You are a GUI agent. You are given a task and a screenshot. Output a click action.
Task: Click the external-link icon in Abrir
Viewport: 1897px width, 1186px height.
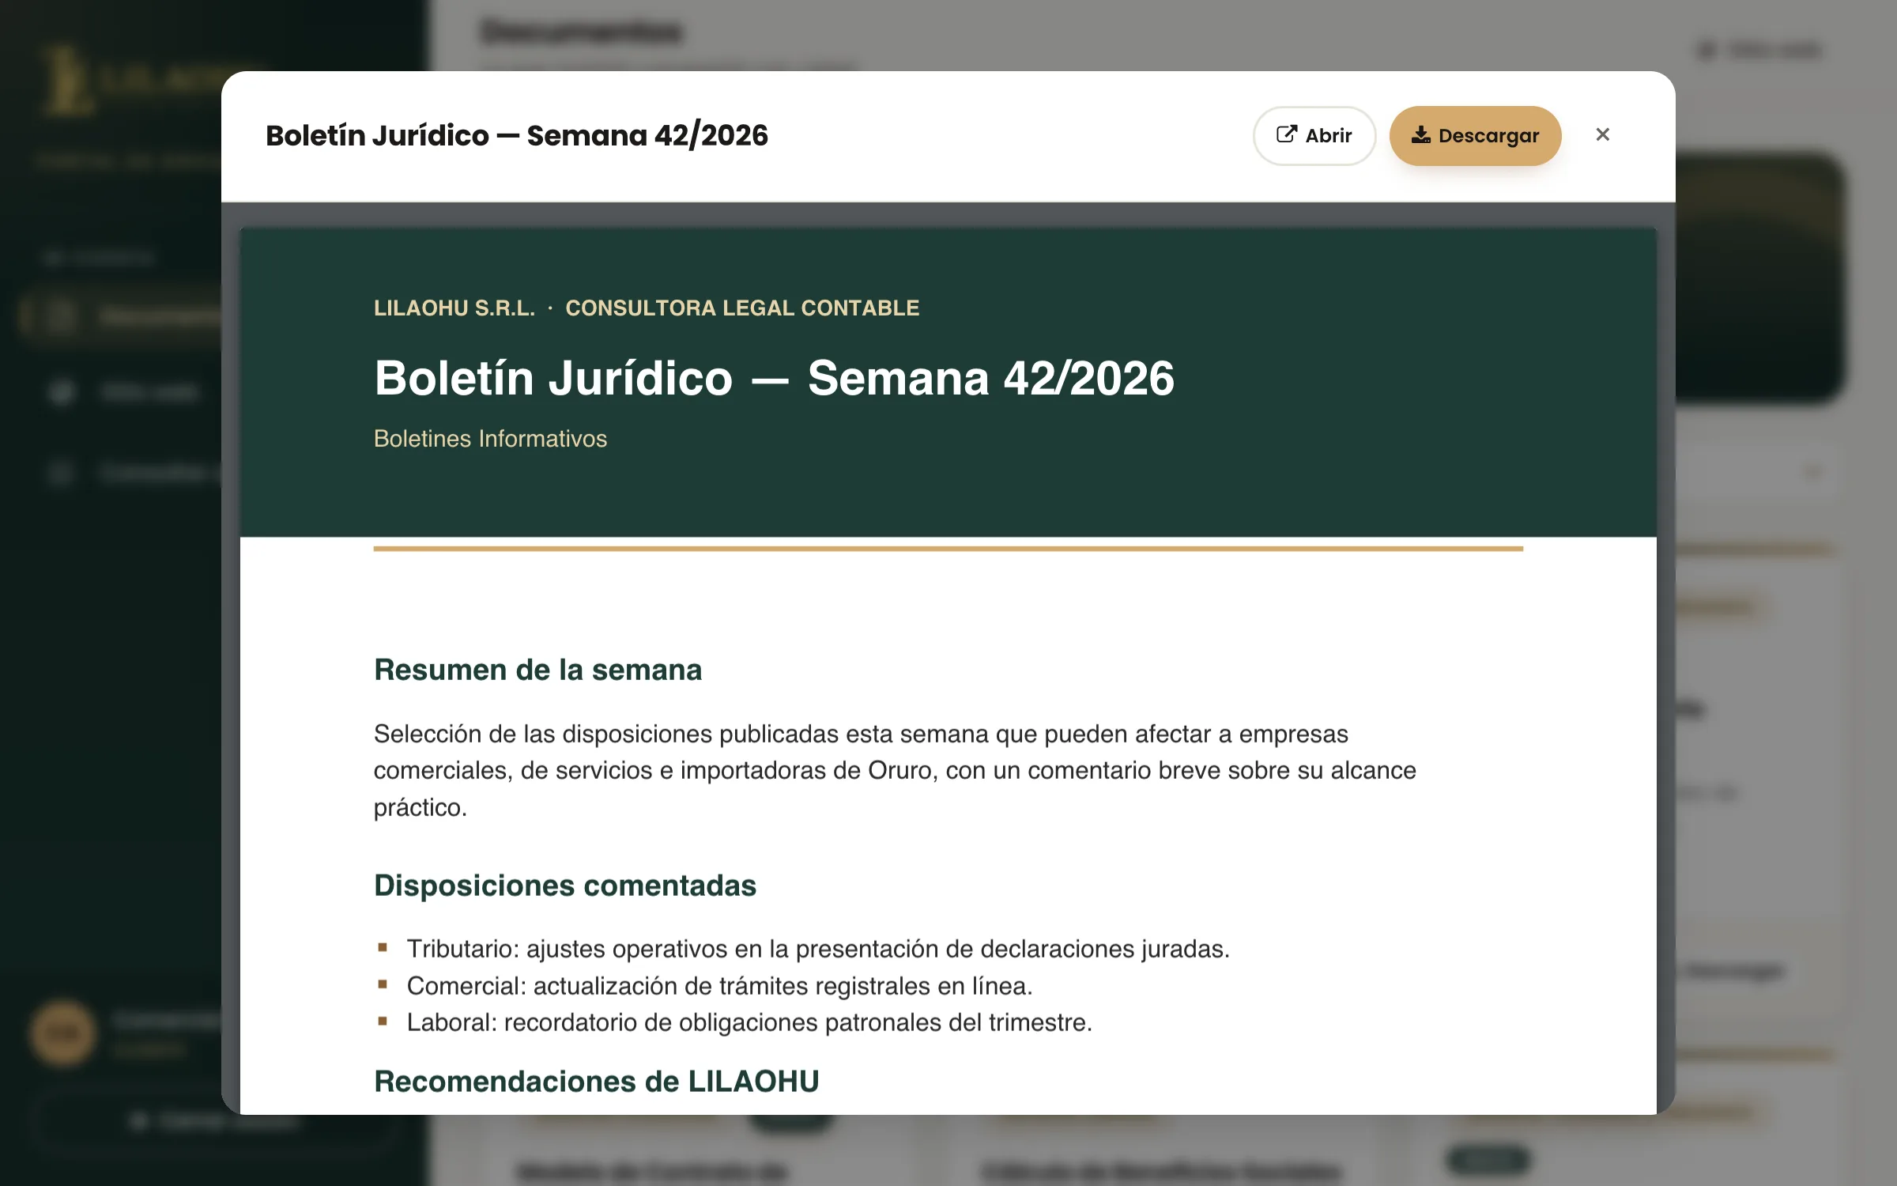click(1286, 134)
